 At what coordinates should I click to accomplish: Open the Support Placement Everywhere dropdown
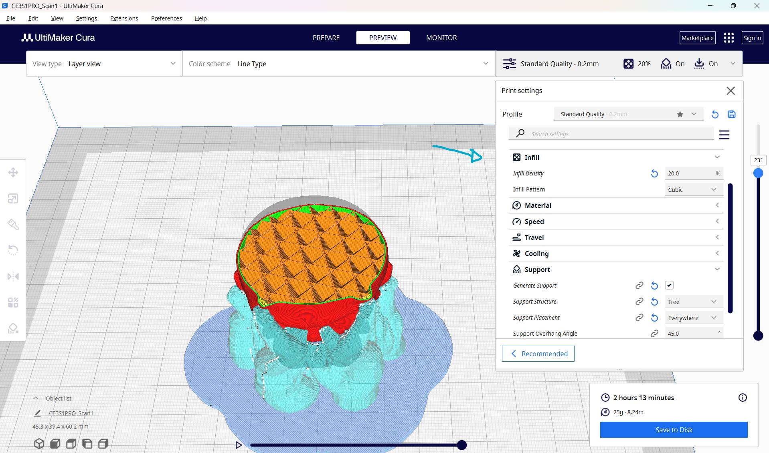[x=694, y=318]
